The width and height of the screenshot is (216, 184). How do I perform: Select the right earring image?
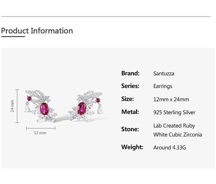pyautogui.click(x=86, y=106)
